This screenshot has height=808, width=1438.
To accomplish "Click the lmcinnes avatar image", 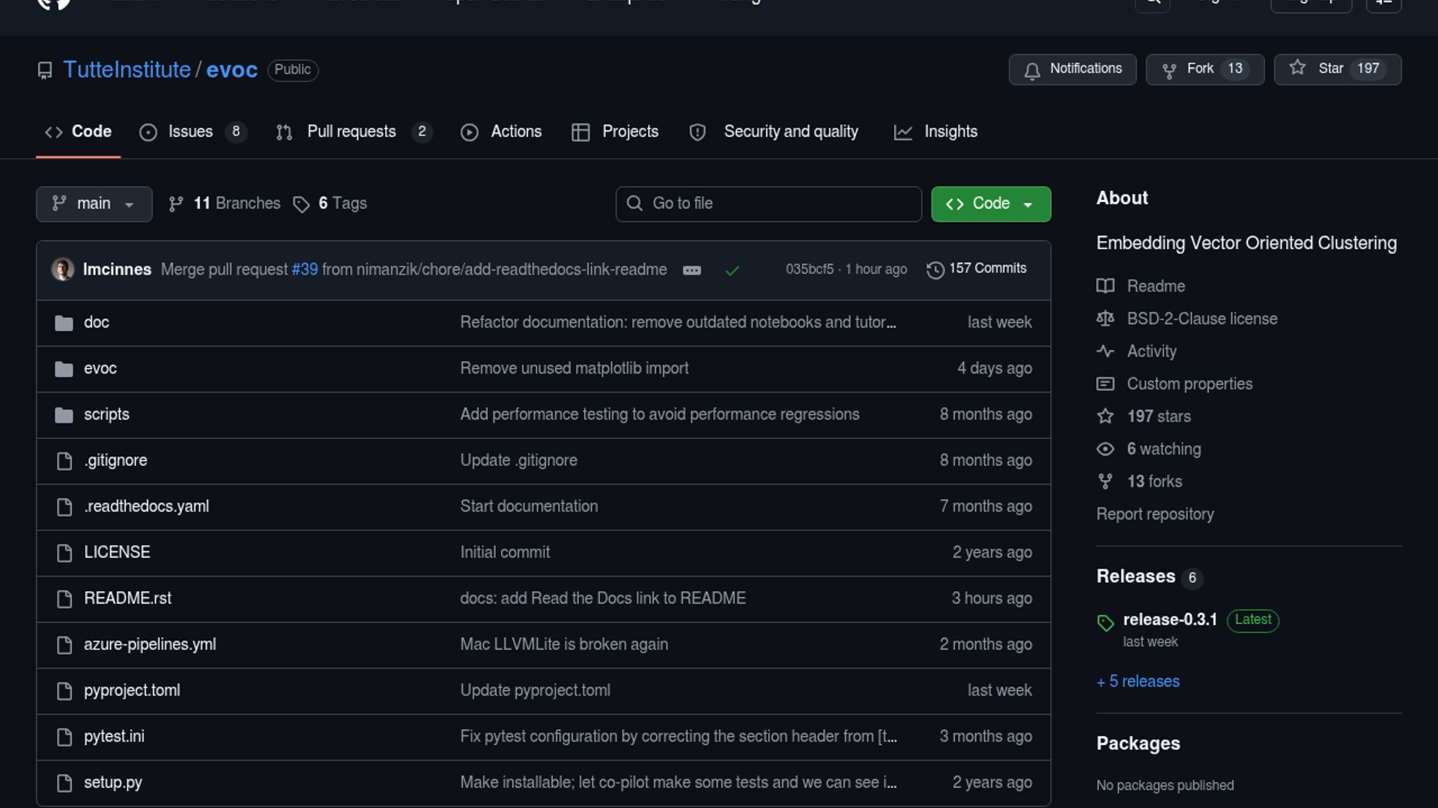I will [62, 269].
